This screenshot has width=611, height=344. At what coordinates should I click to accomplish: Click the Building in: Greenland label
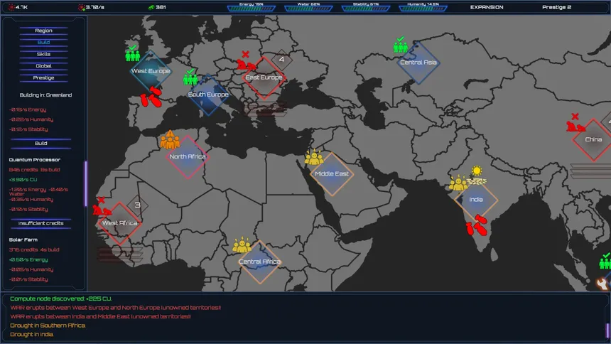pyautogui.click(x=45, y=95)
